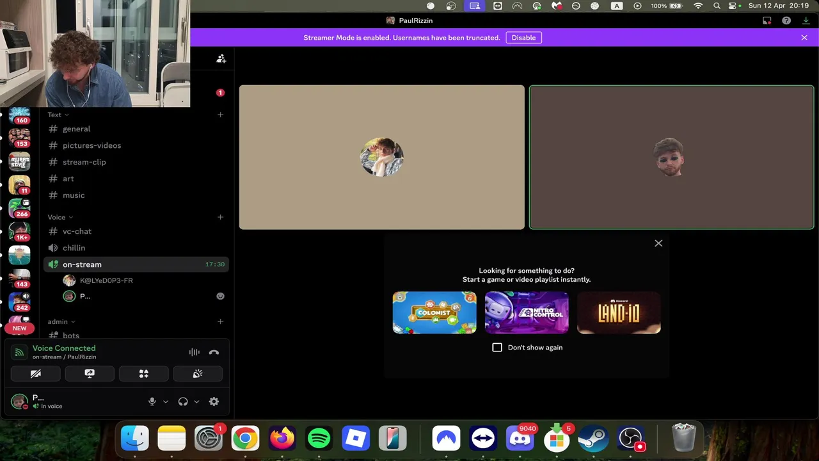The height and width of the screenshot is (461, 819).
Task: Open the user profile in the bottom panel
Action: [38, 401]
